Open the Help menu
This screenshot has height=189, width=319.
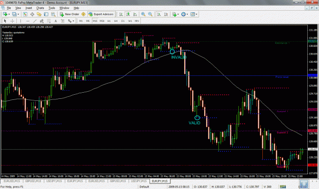[x=76, y=8]
